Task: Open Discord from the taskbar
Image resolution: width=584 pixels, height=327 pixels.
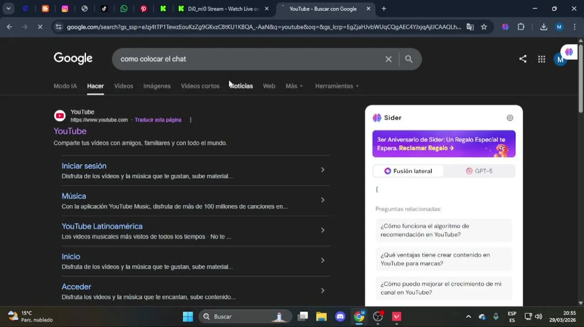Action: [340, 316]
